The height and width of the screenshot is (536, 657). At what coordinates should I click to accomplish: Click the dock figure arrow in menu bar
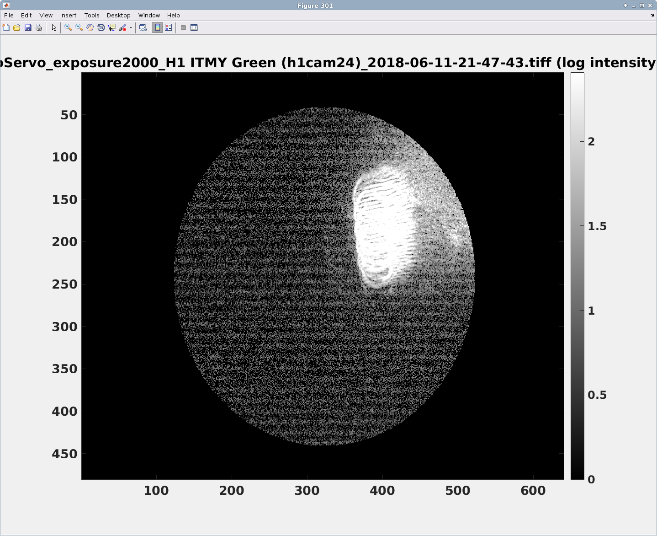(x=652, y=15)
